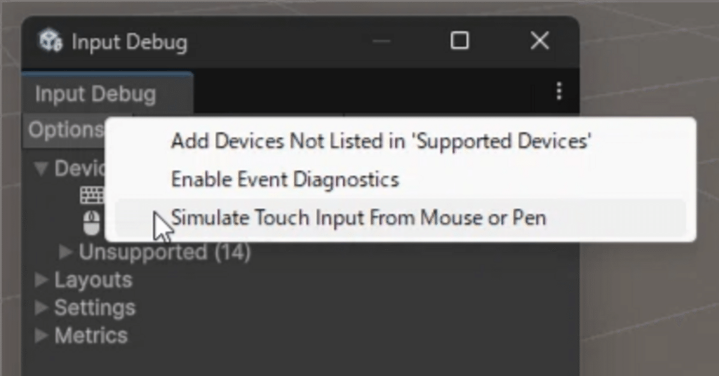Image resolution: width=719 pixels, height=376 pixels.
Task: Select Add Devices Not Listed in Supported Devices
Action: (x=381, y=142)
